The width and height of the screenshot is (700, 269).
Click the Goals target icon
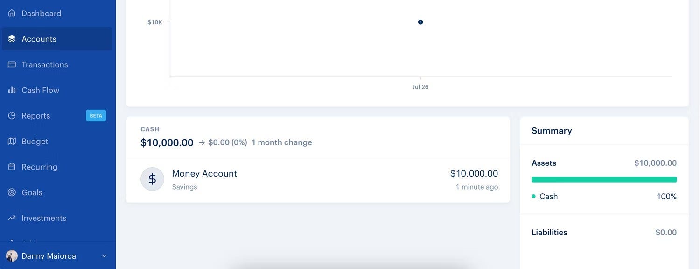pos(12,192)
